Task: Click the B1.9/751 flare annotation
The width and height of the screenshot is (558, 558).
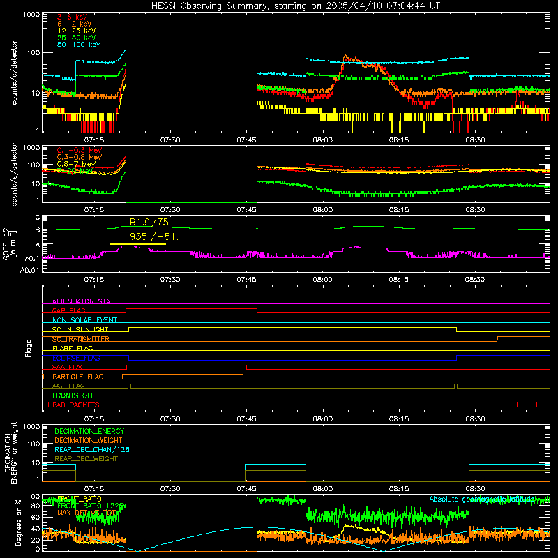Action: (x=151, y=223)
